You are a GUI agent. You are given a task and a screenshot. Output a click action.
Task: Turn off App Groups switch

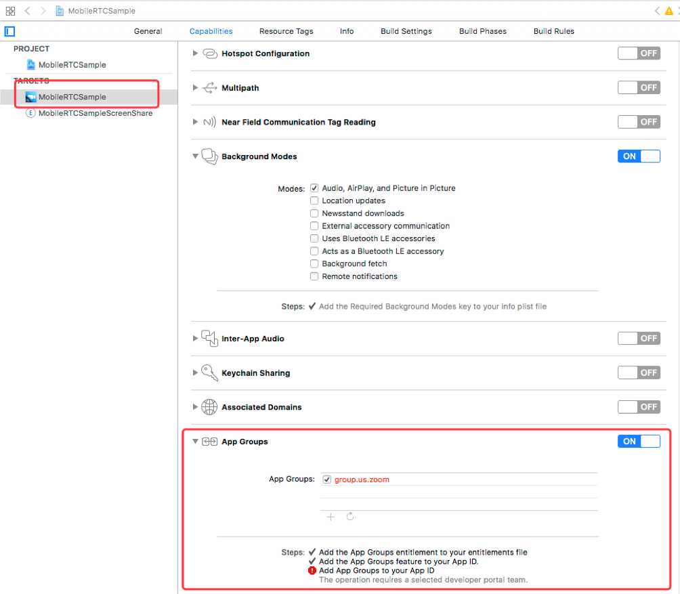(x=639, y=442)
